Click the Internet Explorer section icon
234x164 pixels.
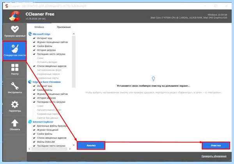pyautogui.click(x=30, y=122)
